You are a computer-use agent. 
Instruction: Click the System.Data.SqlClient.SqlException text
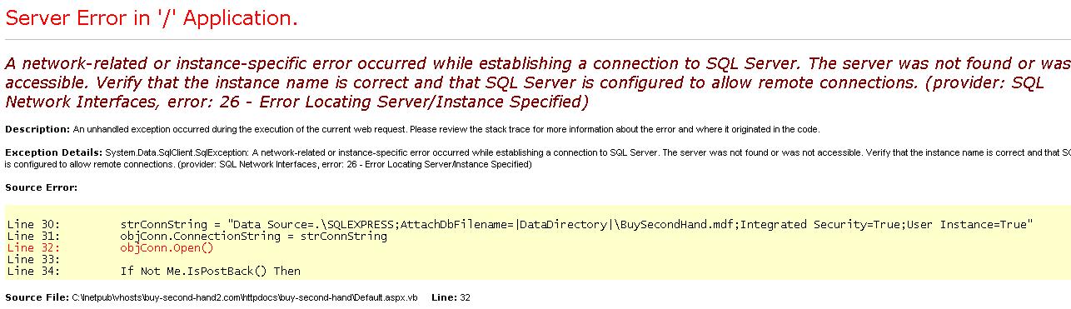[x=177, y=153]
